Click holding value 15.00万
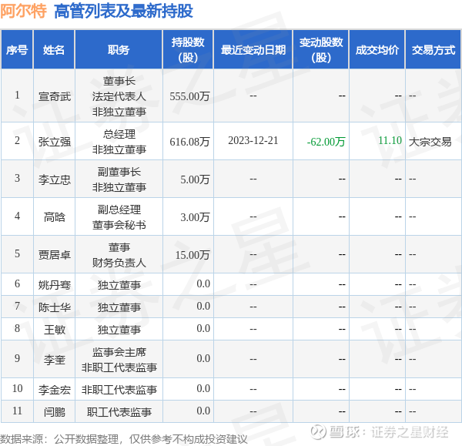The width and height of the screenshot is (462, 446). 192,255
